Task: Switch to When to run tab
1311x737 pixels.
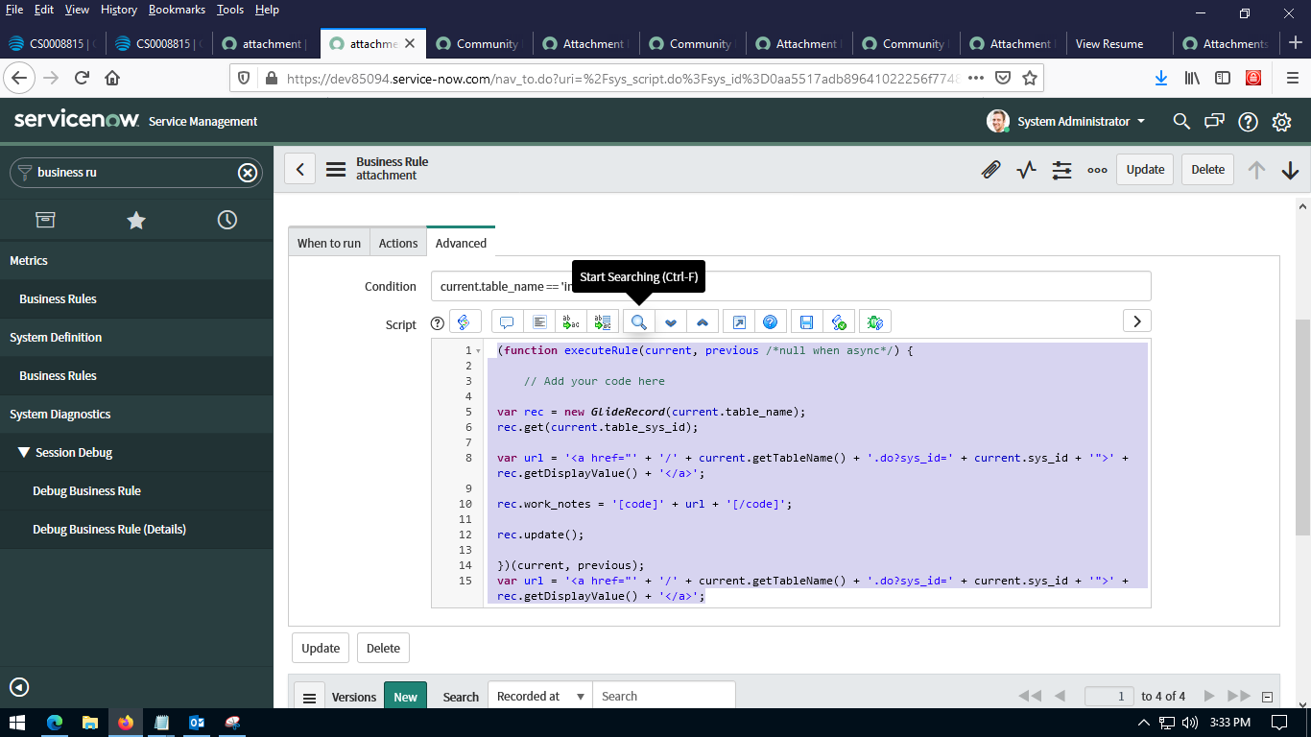Action: tap(329, 243)
